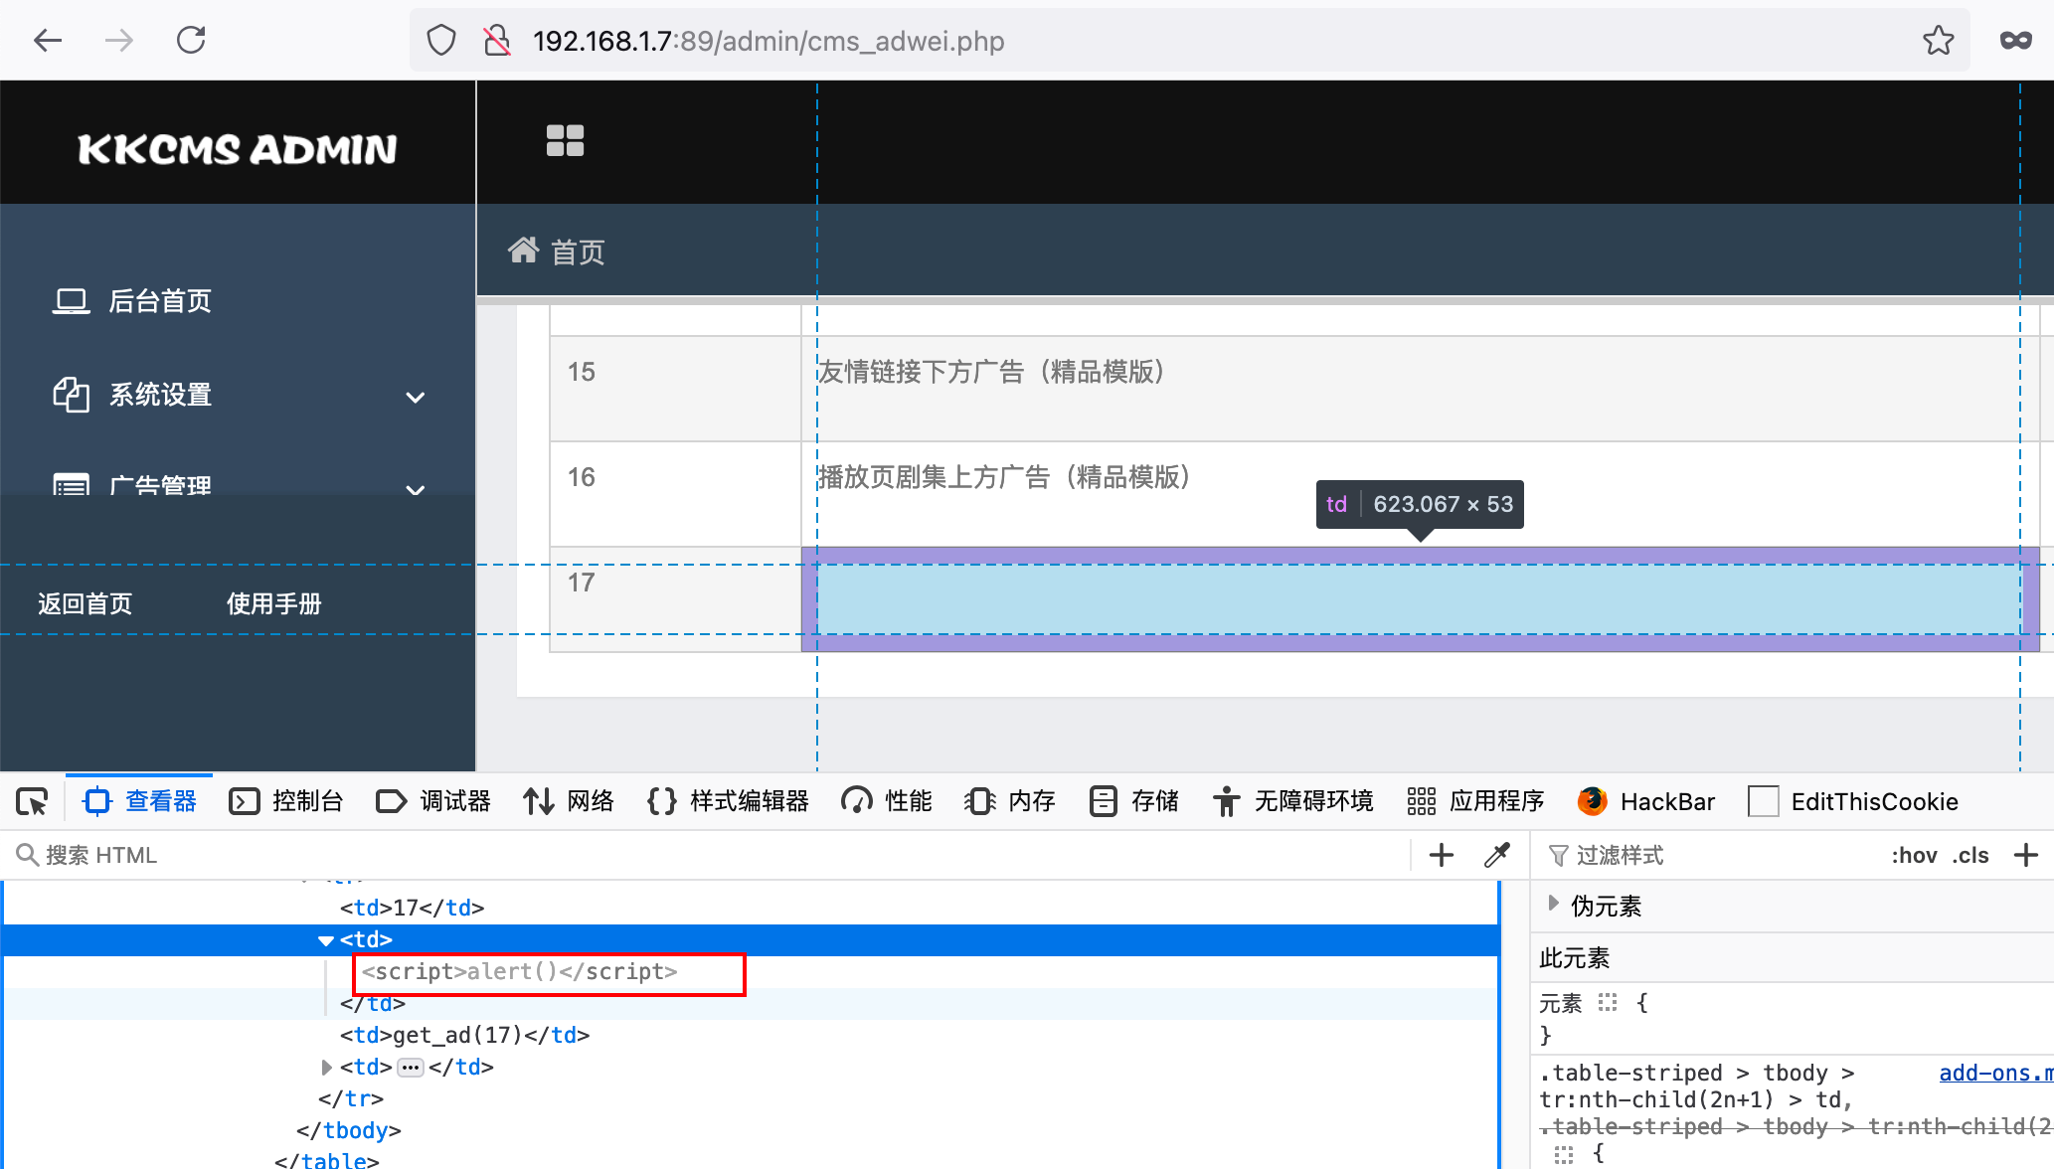Open the 使用手册 link

273,604
